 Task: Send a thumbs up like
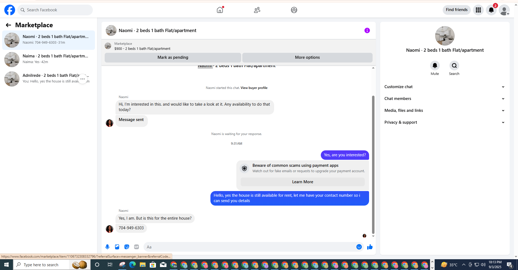click(x=370, y=247)
